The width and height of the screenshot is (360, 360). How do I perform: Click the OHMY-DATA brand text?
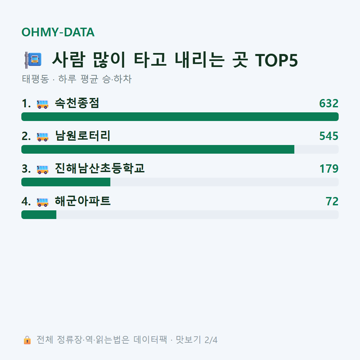[x=58, y=32]
